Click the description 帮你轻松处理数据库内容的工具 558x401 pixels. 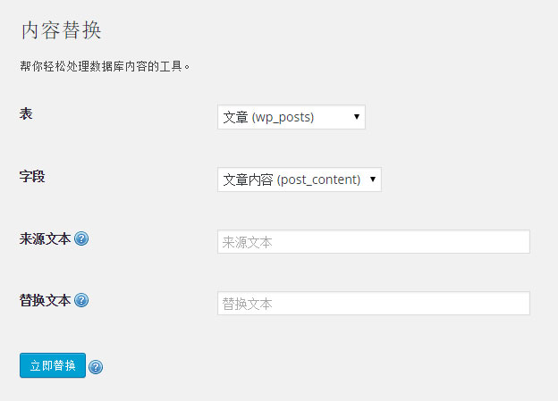[105, 66]
